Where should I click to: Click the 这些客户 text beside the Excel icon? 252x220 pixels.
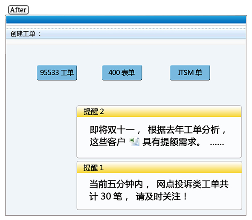click(x=107, y=142)
